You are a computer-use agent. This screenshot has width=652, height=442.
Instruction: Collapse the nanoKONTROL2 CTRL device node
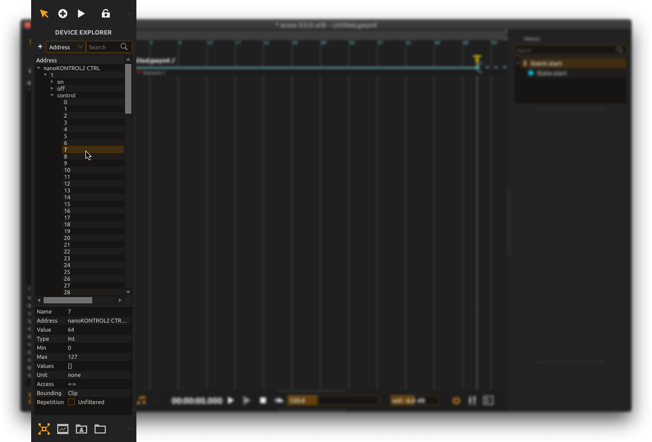coord(38,68)
